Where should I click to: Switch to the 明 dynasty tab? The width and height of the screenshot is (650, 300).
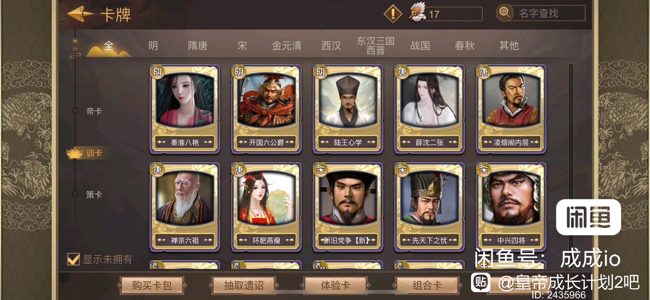153,45
